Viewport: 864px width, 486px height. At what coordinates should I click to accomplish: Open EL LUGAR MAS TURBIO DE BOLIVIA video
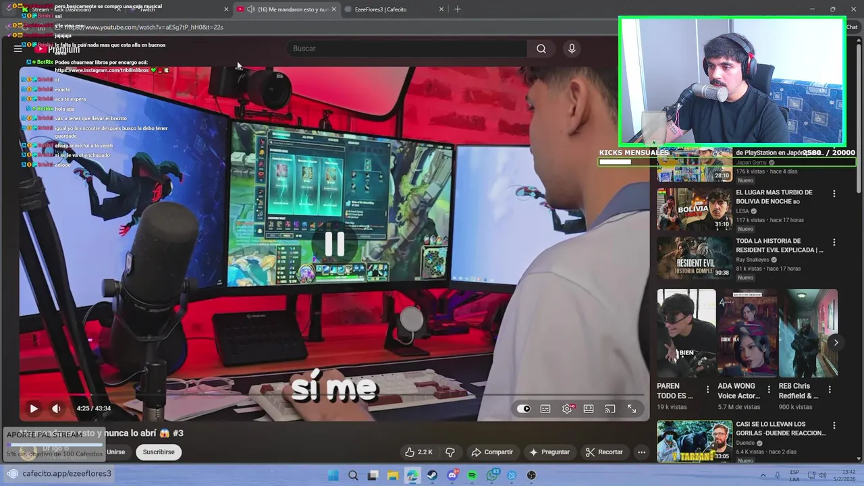pos(774,197)
